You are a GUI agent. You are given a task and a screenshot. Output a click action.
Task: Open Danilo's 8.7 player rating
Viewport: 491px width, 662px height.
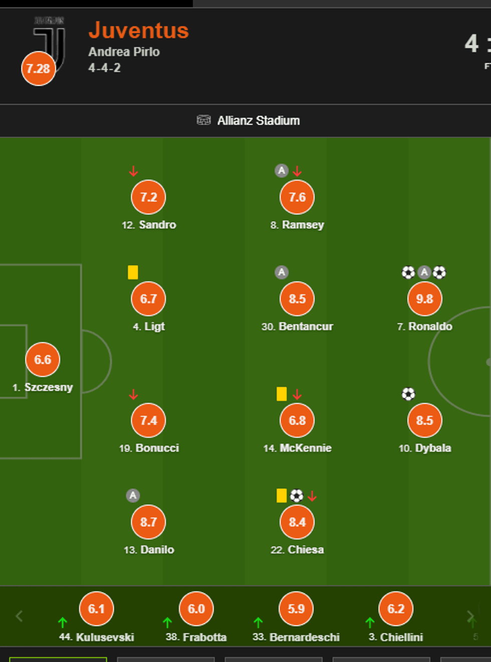pos(148,522)
